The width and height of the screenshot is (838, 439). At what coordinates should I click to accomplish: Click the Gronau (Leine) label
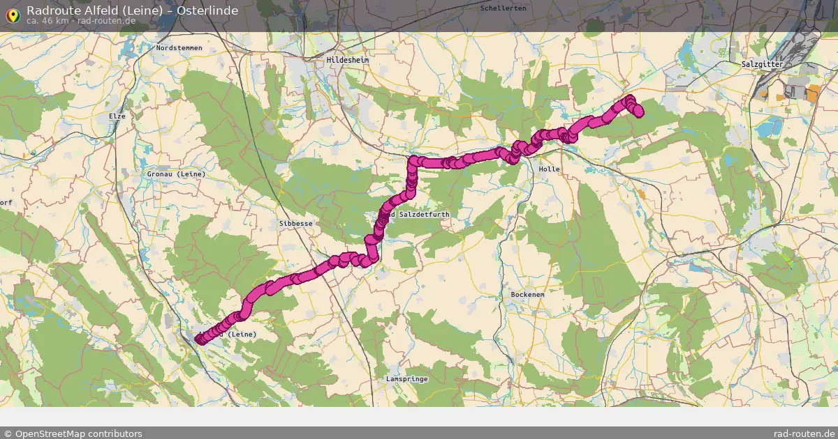coord(176,174)
